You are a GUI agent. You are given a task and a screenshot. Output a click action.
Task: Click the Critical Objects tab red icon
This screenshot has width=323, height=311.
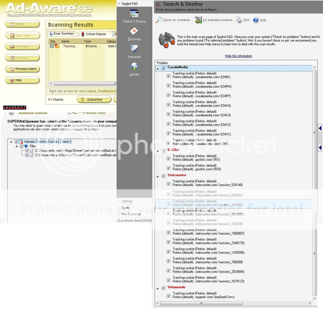tap(83, 34)
